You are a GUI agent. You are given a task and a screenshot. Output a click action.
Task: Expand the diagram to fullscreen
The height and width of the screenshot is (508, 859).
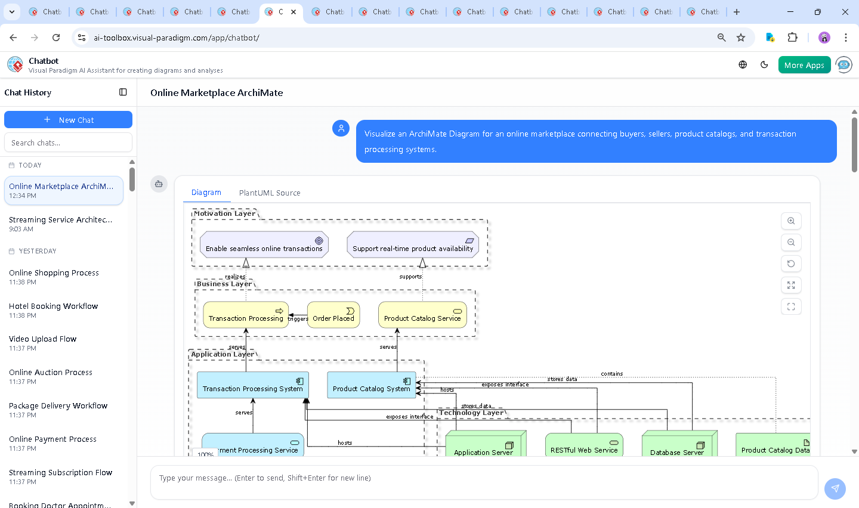791,285
